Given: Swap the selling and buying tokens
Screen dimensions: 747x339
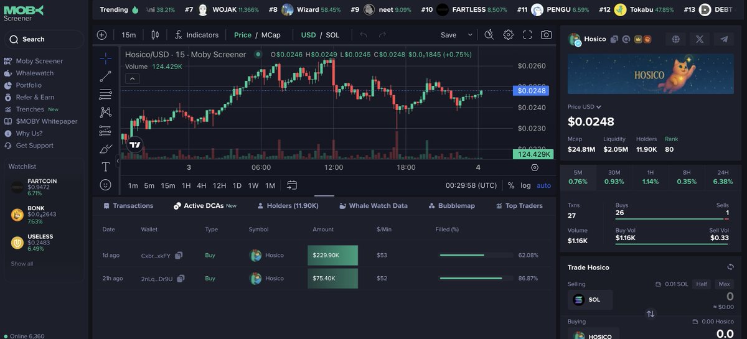Looking at the screenshot, I should point(651,314).
